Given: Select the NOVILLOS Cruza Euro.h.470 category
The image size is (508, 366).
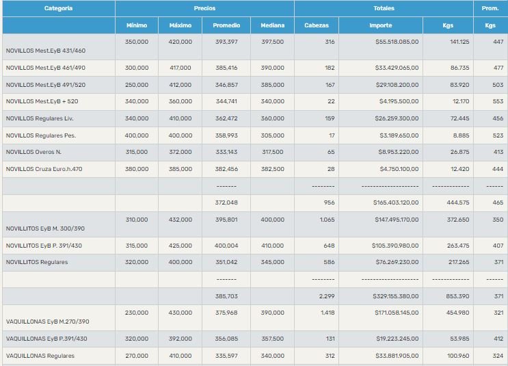Looking at the screenshot, I should tap(44, 169).
